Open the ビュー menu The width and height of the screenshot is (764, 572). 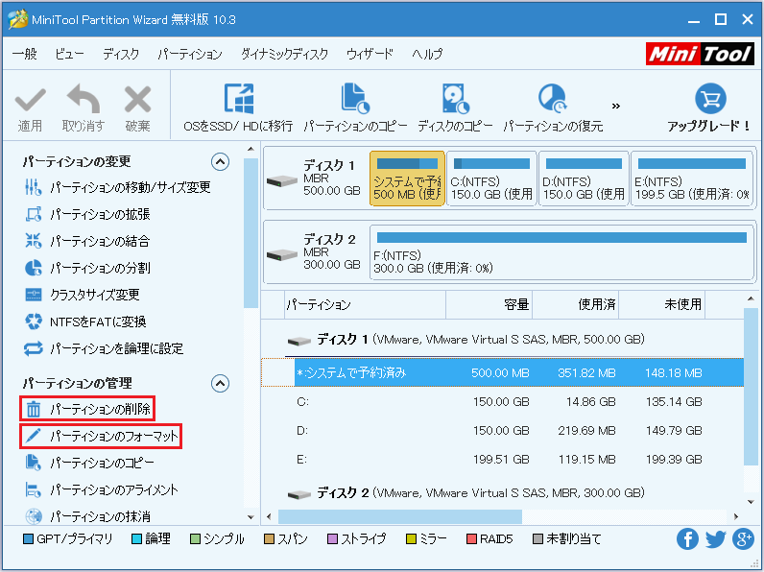69,54
